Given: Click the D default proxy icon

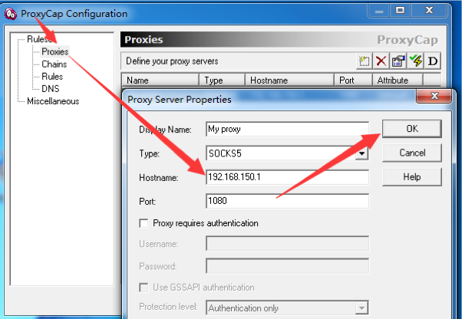Looking at the screenshot, I should coord(433,61).
